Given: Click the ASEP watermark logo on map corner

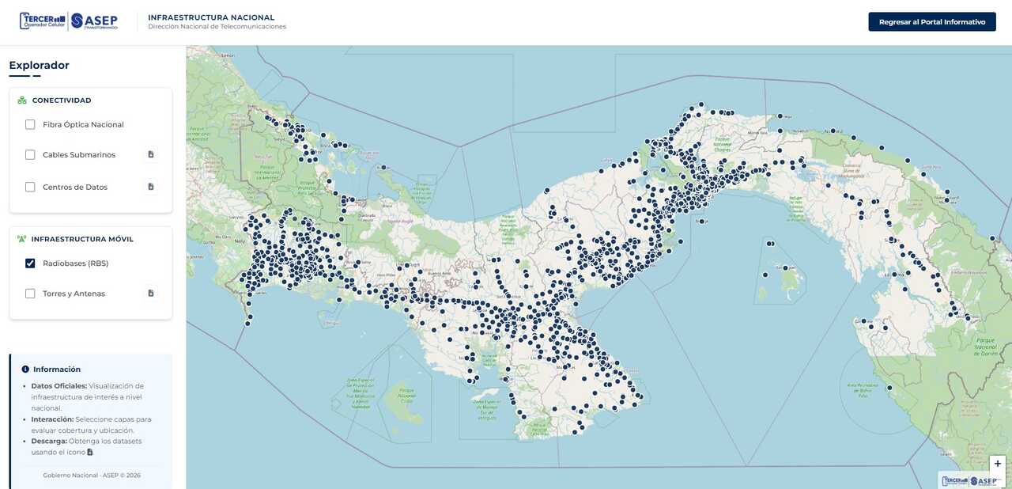Looking at the screenshot, I should [984, 481].
